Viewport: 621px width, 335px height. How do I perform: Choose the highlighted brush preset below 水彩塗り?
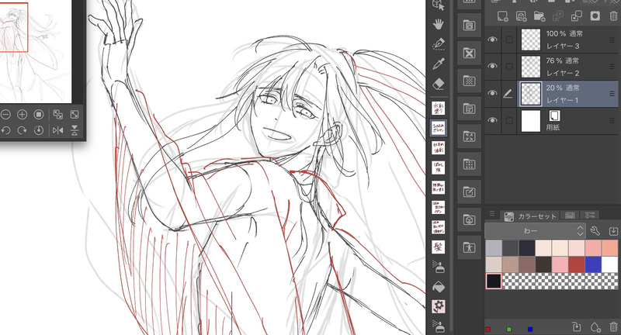pos(438,128)
